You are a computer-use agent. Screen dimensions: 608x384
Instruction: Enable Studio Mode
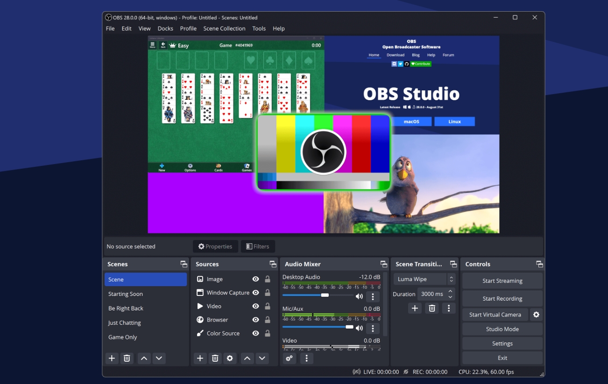(x=502, y=329)
